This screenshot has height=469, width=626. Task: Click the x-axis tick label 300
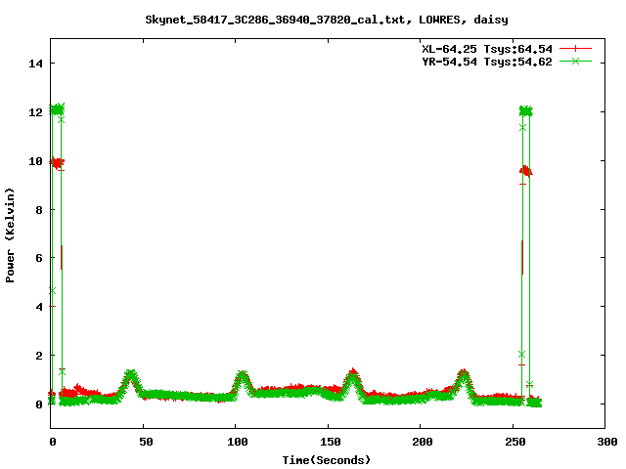tap(607, 442)
